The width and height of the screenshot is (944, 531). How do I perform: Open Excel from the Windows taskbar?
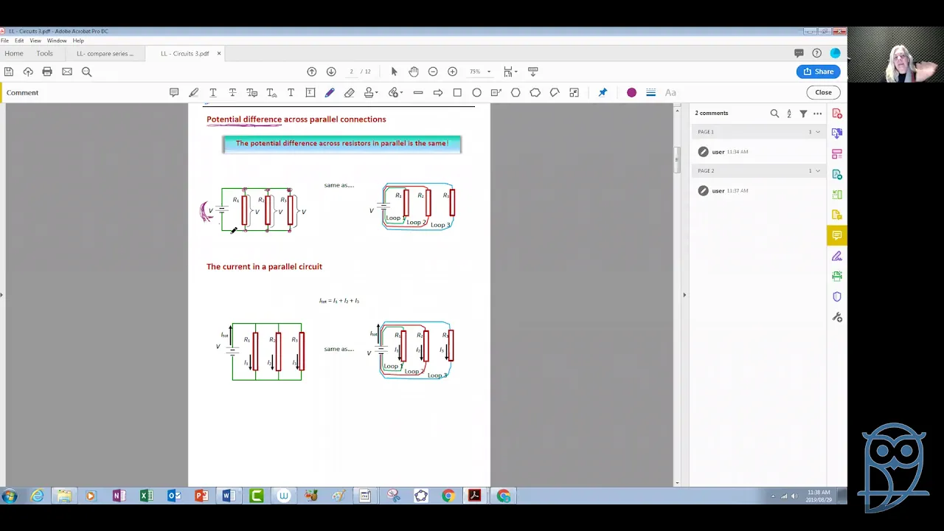click(x=146, y=496)
